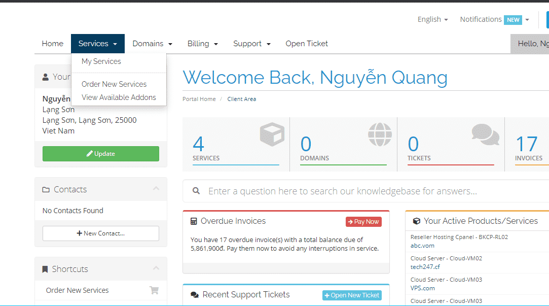Collapse the Contacts panel chevron
Viewport: 549px width, 306px height.
click(156, 189)
